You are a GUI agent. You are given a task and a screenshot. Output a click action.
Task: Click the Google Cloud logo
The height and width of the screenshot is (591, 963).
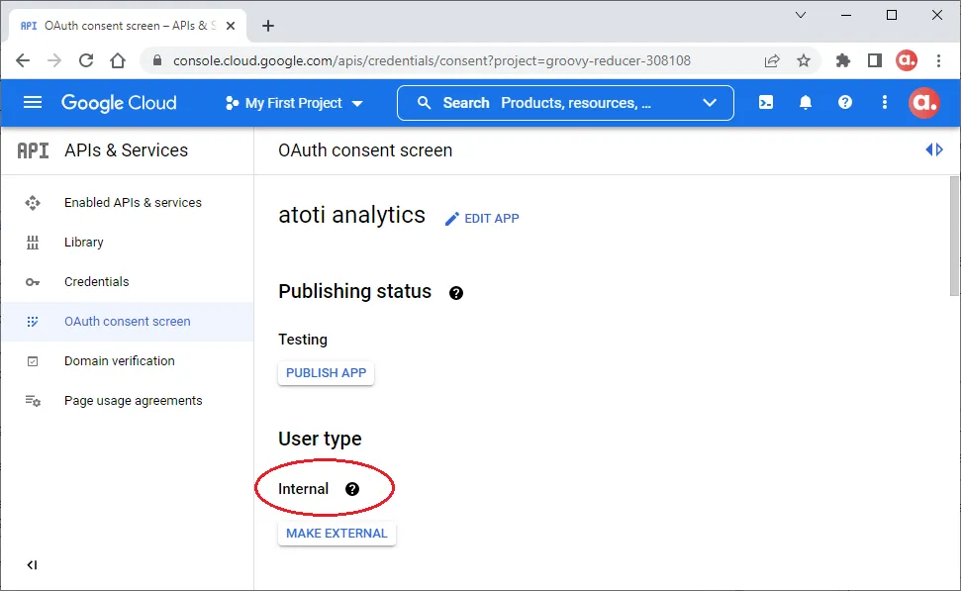point(119,103)
